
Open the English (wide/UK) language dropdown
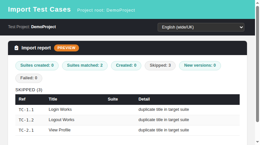tap(201, 27)
